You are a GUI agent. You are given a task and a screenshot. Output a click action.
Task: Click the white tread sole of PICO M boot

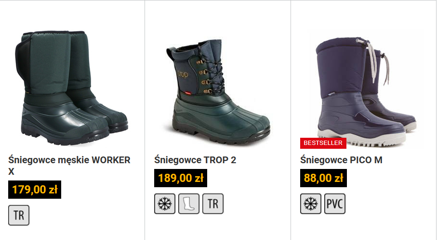pos(362,138)
